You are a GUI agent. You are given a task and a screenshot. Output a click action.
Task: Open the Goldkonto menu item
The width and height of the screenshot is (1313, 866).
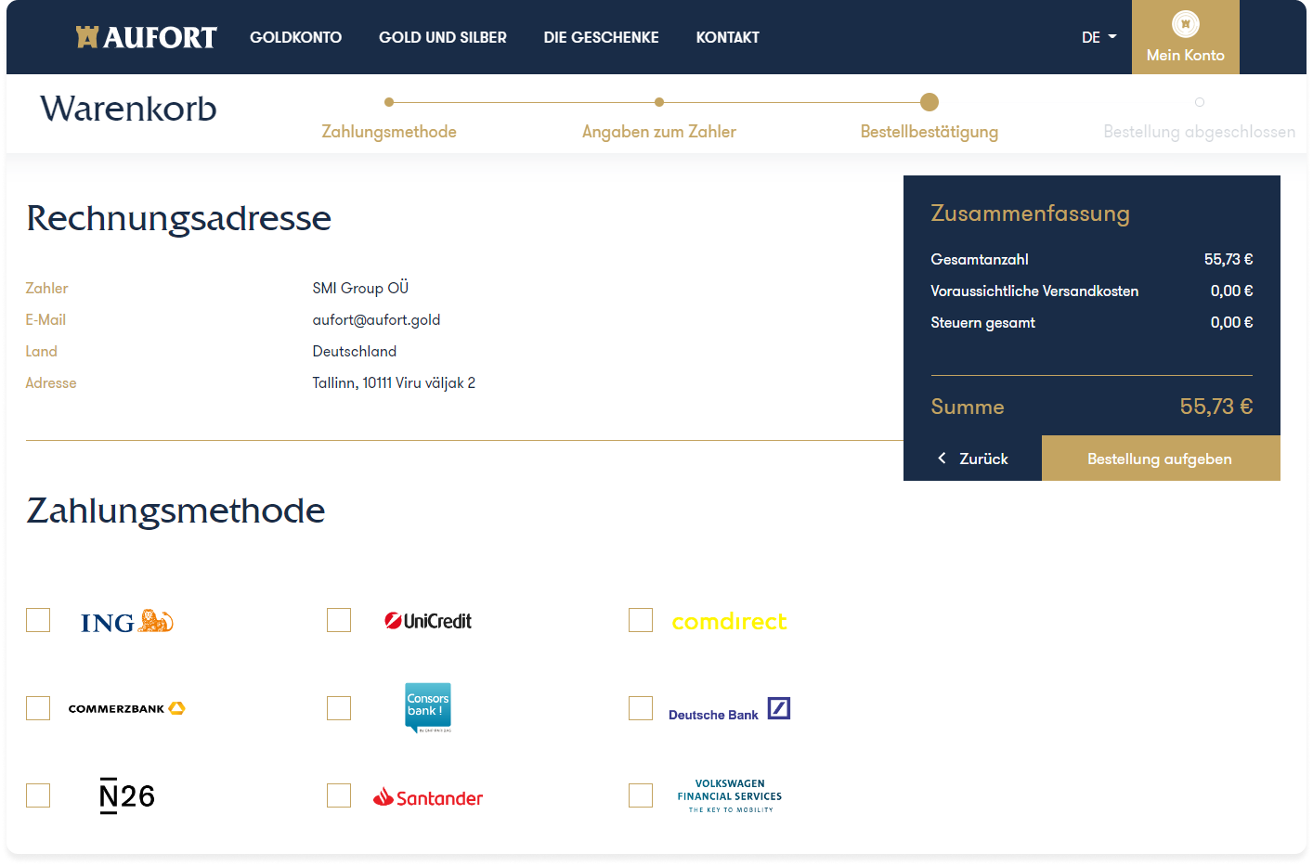[x=295, y=37]
